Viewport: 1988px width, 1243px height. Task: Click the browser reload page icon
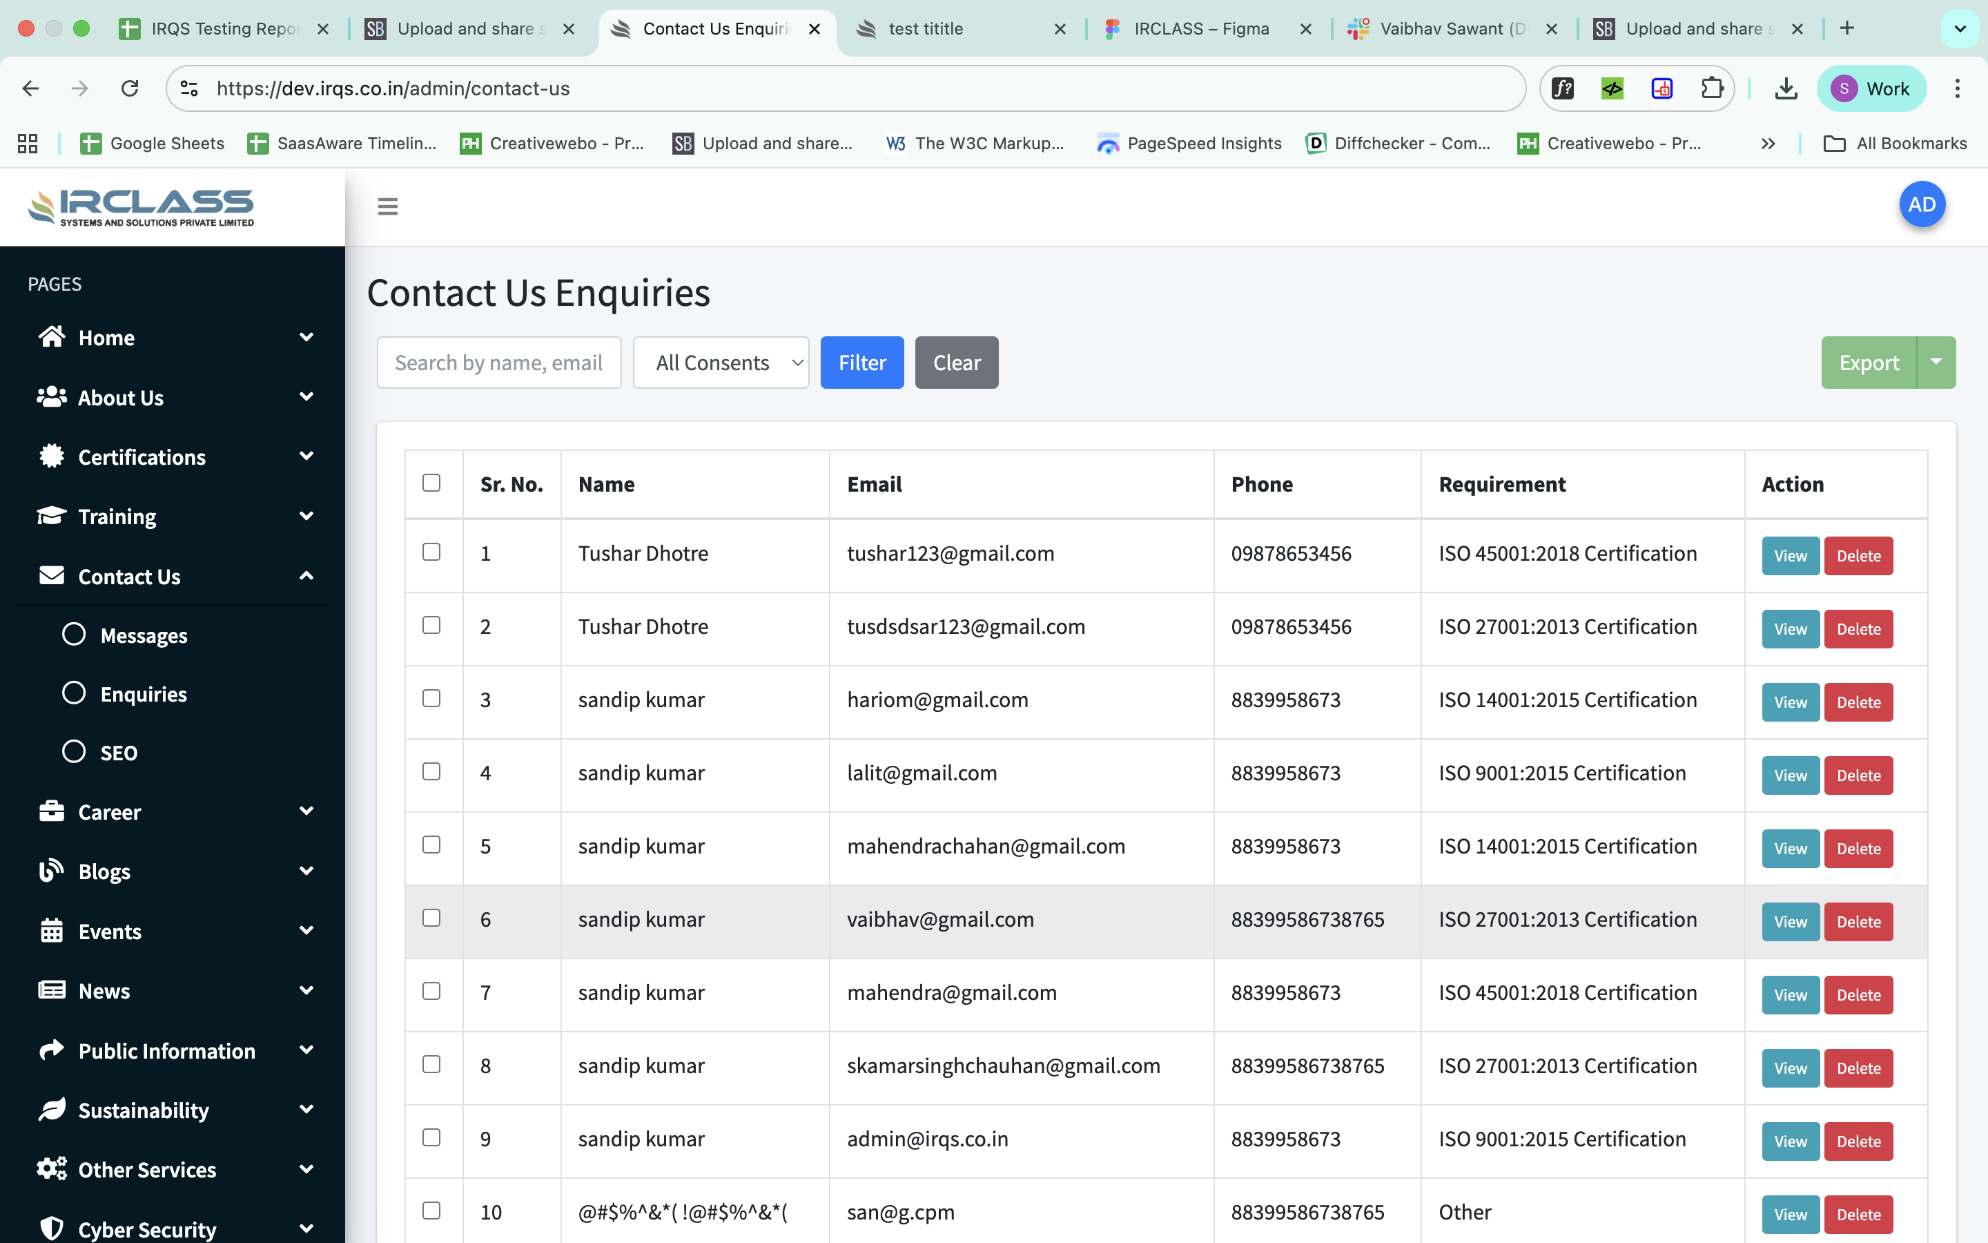coord(130,89)
